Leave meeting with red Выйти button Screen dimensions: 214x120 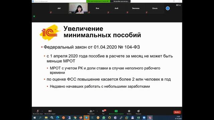coord(177,112)
